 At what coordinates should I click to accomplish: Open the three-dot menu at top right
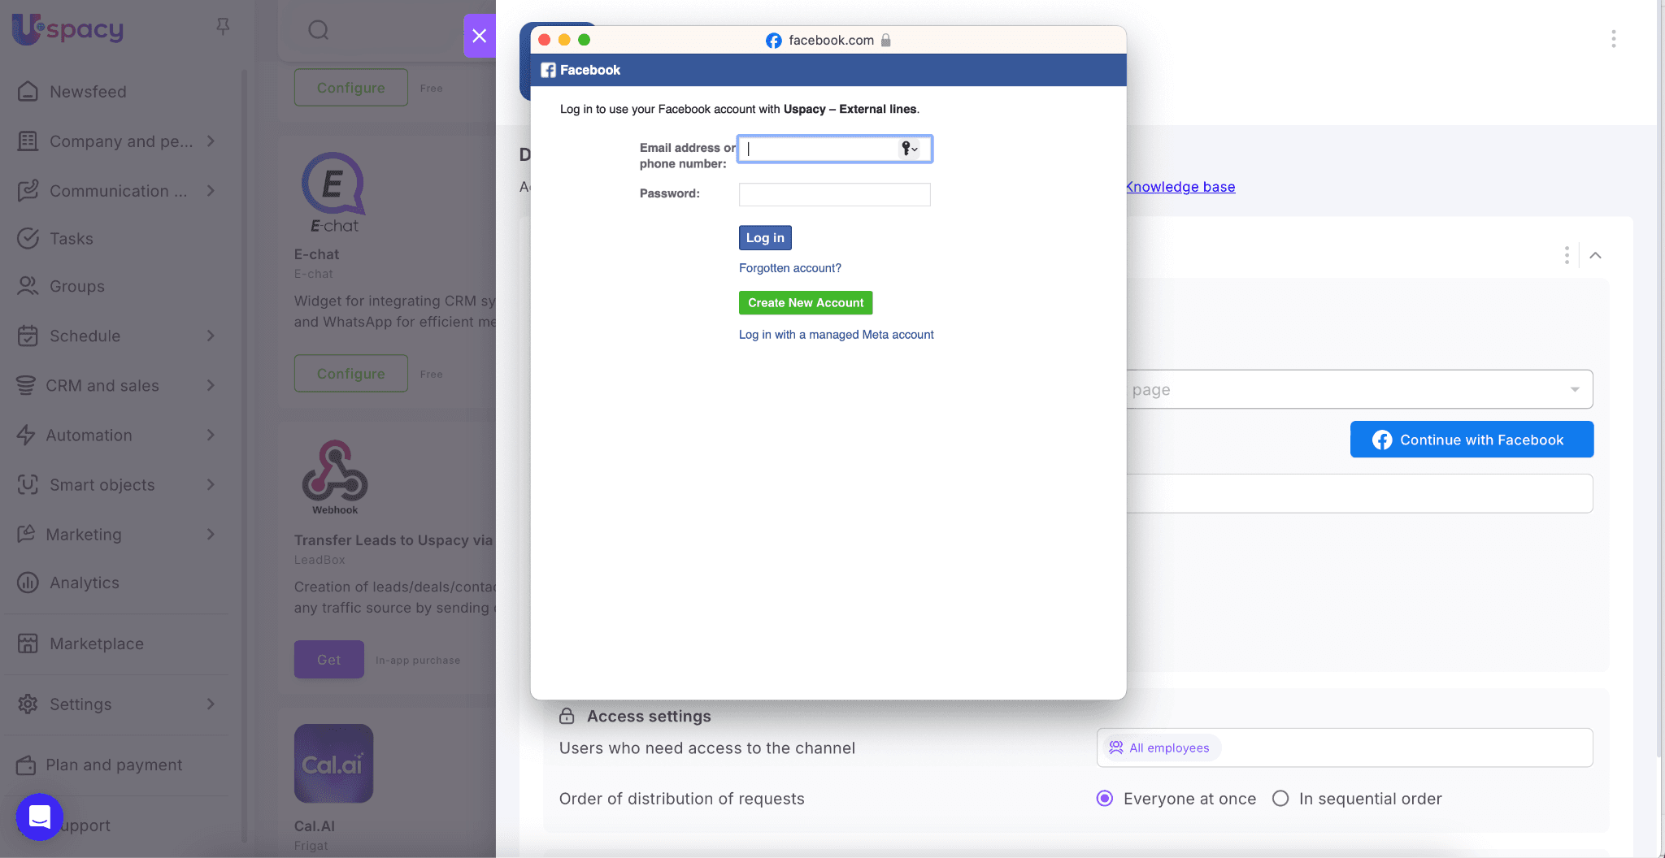(x=1613, y=39)
